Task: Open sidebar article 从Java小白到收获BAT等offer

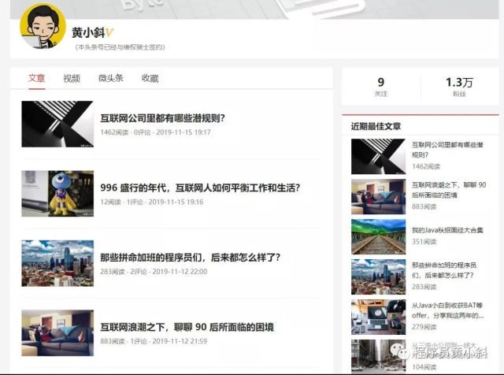Action: 448,310
